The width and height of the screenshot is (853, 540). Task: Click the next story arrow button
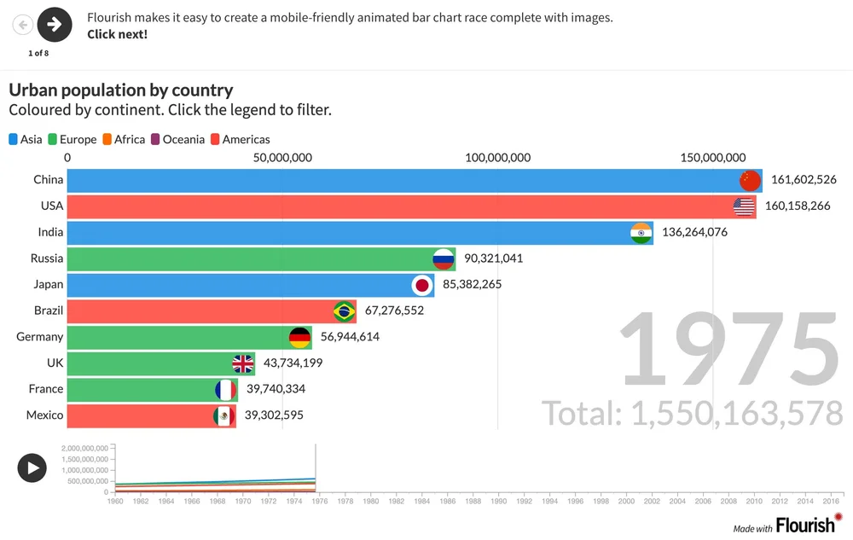tap(55, 25)
